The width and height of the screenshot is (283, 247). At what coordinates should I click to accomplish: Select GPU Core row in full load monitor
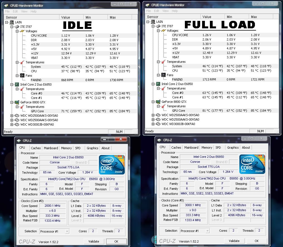coord(212,111)
